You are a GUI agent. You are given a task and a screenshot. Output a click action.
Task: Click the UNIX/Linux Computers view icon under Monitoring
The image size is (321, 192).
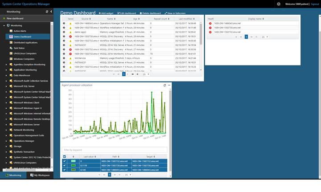11,53
